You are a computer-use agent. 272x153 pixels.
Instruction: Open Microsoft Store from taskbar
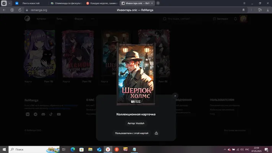click(81, 149)
